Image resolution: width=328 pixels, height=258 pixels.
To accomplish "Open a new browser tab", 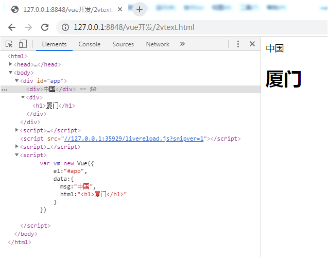I will pos(140,9).
